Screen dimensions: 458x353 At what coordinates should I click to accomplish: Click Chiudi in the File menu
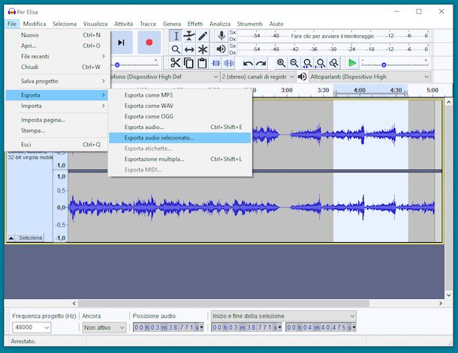[58, 67]
